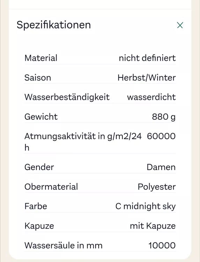Select the 10000 Wassersäule value
Image resolution: width=200 pixels, height=262 pixels.
(x=162, y=246)
